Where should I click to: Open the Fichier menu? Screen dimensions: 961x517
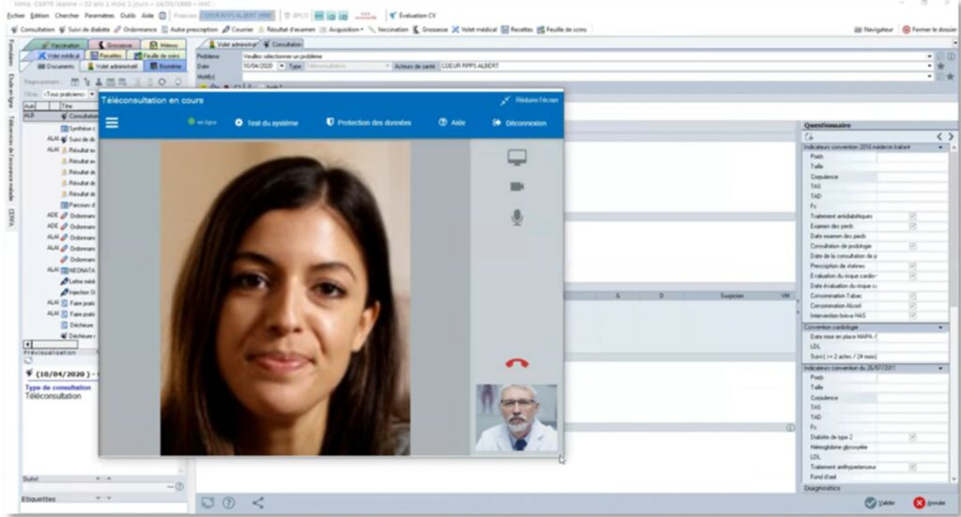pos(16,15)
